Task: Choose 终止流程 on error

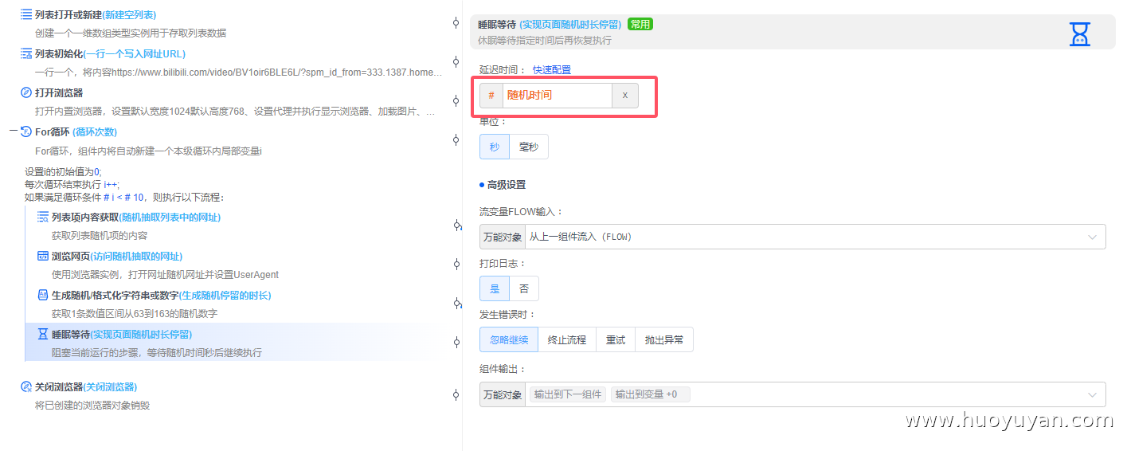Action: pyautogui.click(x=567, y=339)
